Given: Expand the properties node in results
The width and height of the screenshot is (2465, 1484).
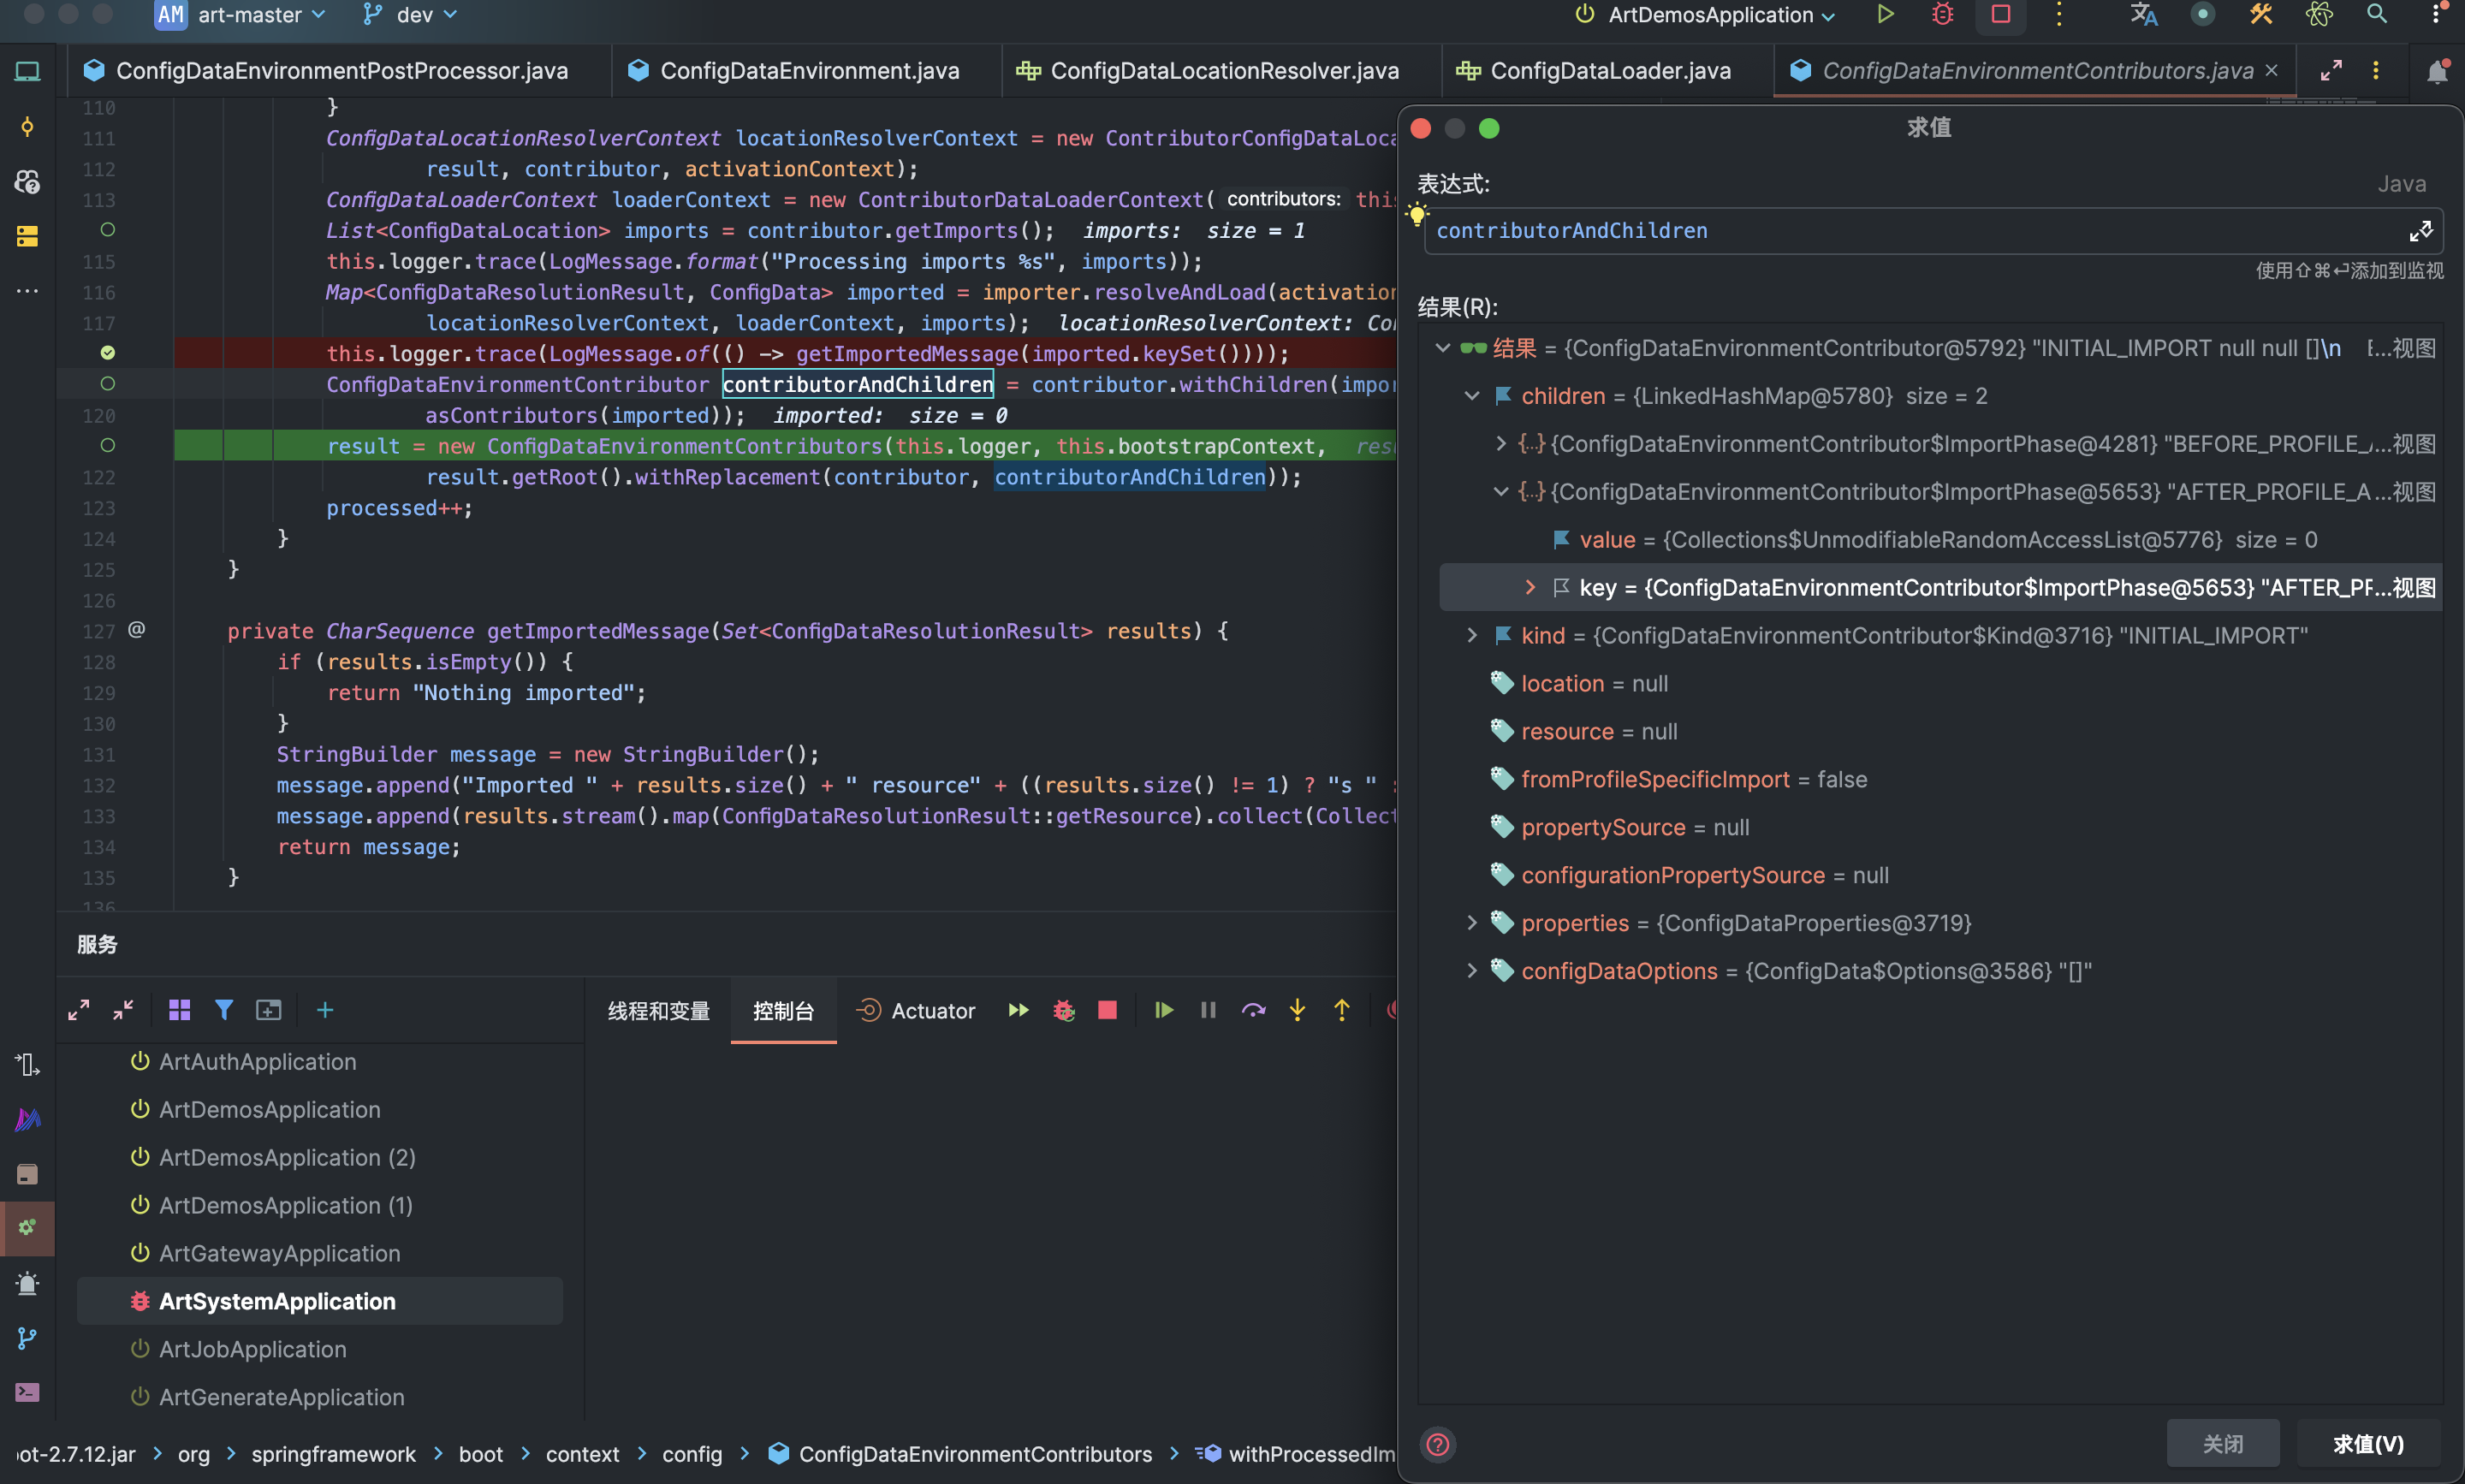Looking at the screenshot, I should pos(1471,923).
